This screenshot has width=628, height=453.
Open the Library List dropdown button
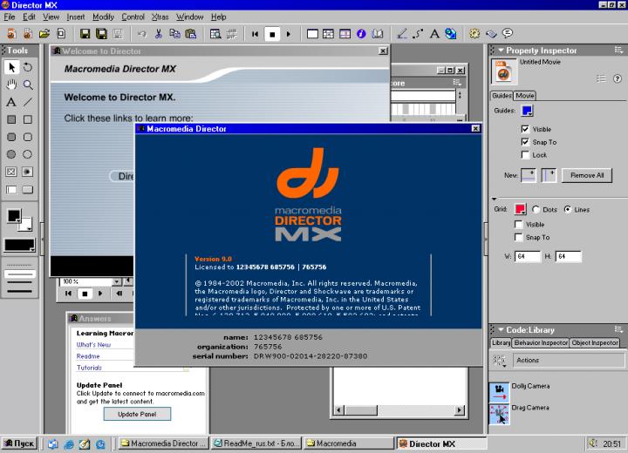(x=500, y=360)
